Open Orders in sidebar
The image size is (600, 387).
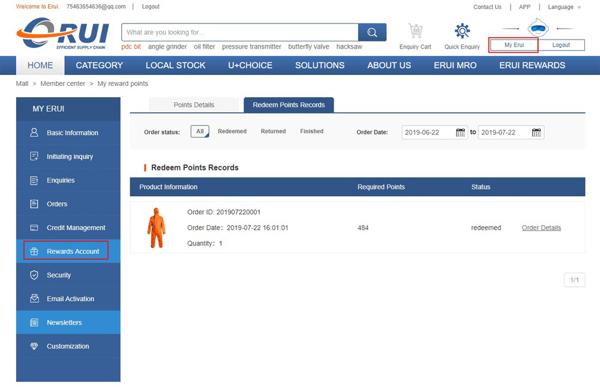68,204
